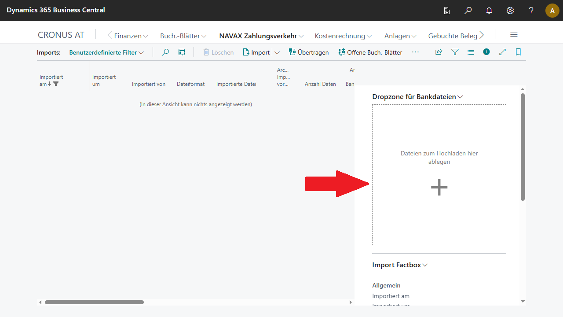This screenshot has width=563, height=317.
Task: Click the Dateiformat column header
Action: coord(190,84)
